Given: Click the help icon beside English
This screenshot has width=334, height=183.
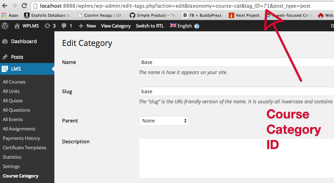Looking at the screenshot, I should coord(197,26).
